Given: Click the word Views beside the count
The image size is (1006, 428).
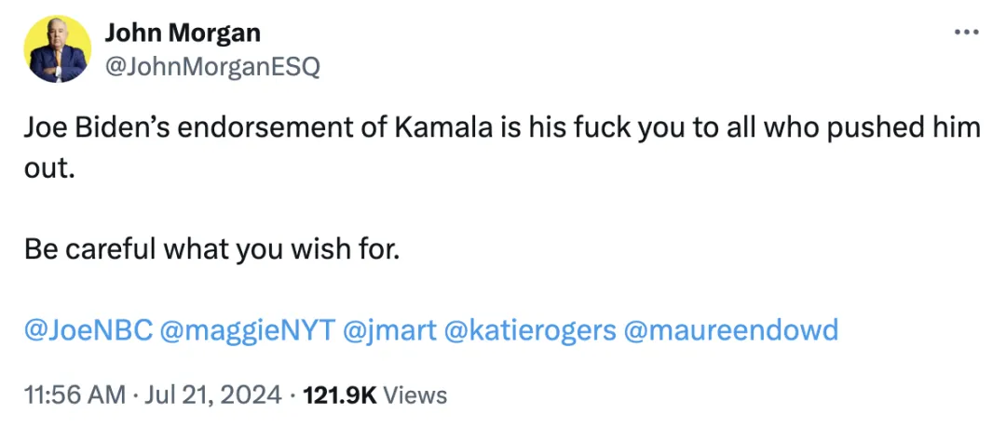Looking at the screenshot, I should pyautogui.click(x=415, y=395).
